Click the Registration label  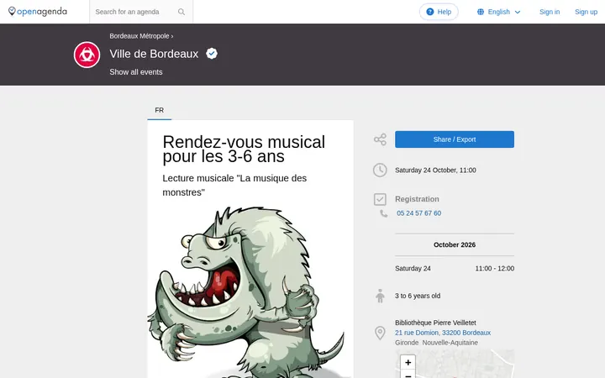click(417, 199)
